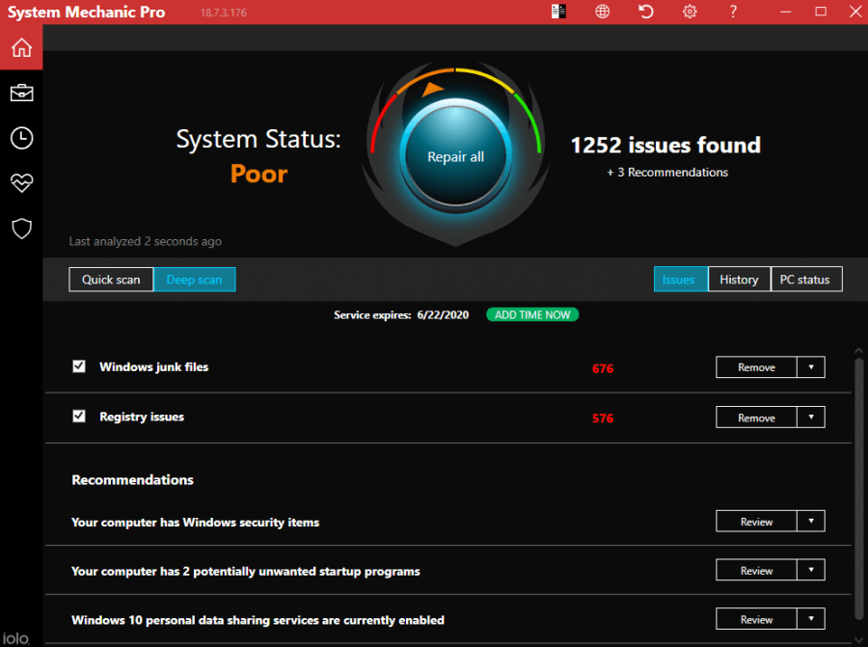Uncheck the Registry issues checkbox

coord(79,417)
